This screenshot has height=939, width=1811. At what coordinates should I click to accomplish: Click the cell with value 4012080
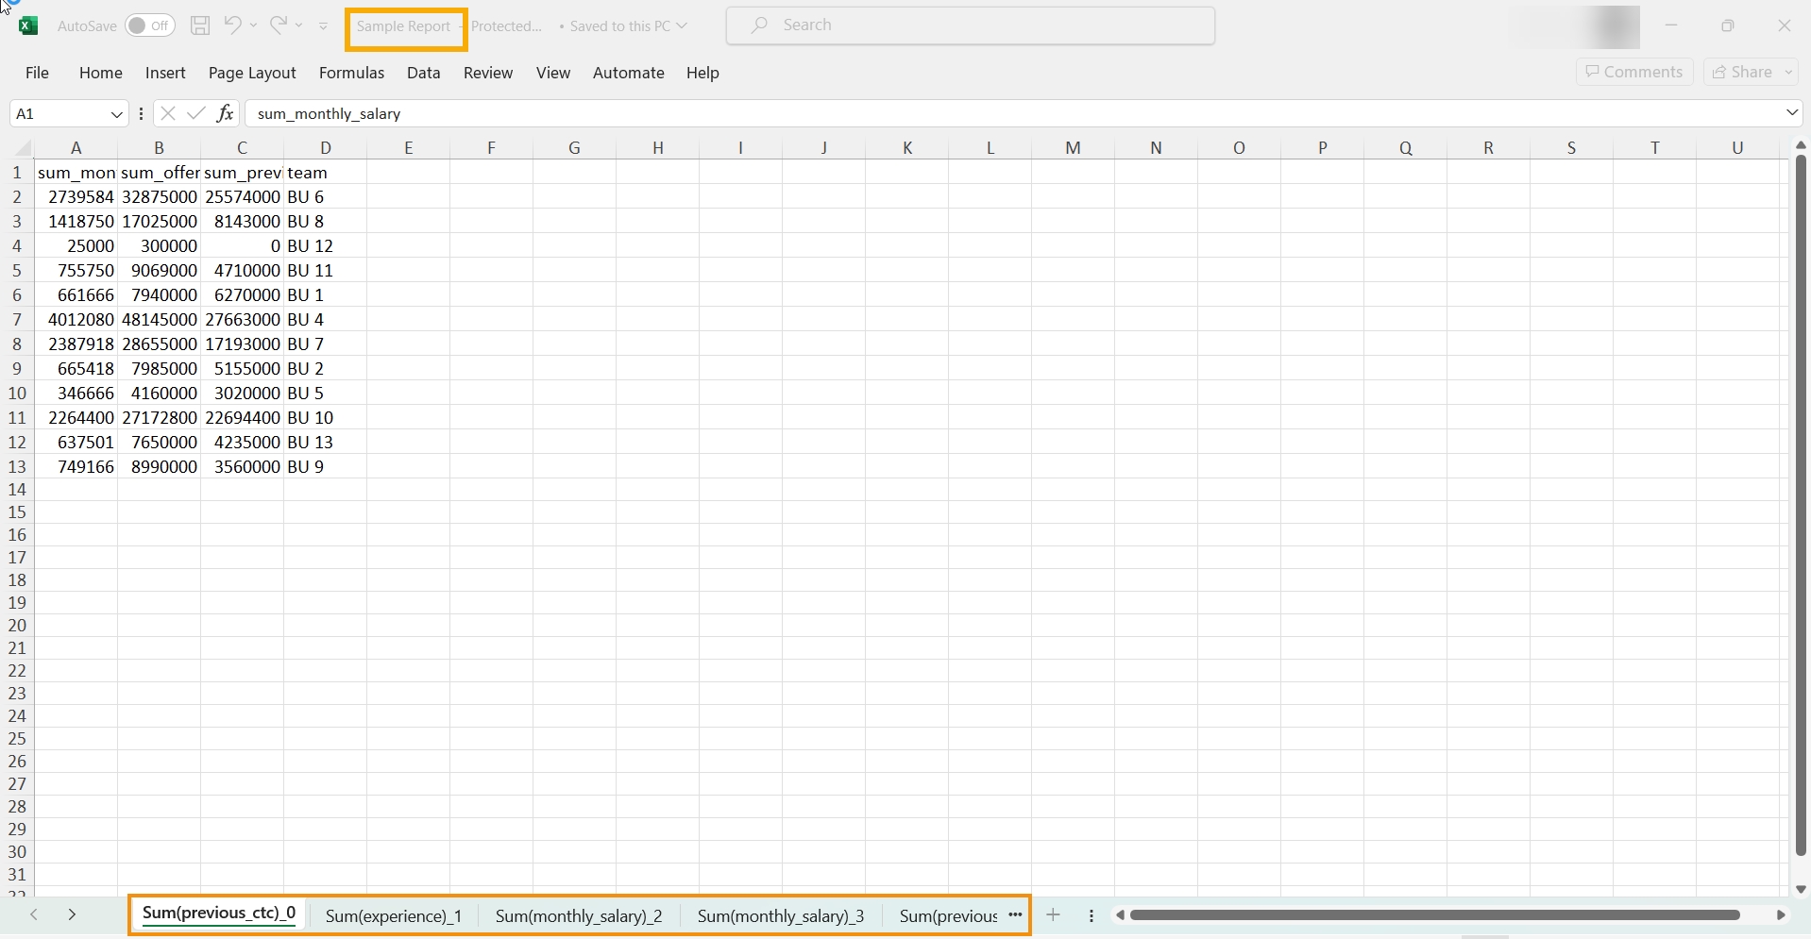(76, 320)
